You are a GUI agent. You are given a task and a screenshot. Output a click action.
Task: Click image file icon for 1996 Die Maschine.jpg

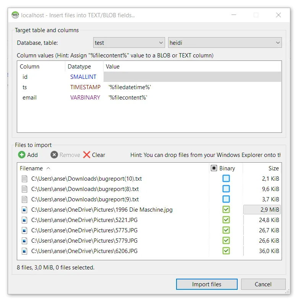click(x=25, y=210)
